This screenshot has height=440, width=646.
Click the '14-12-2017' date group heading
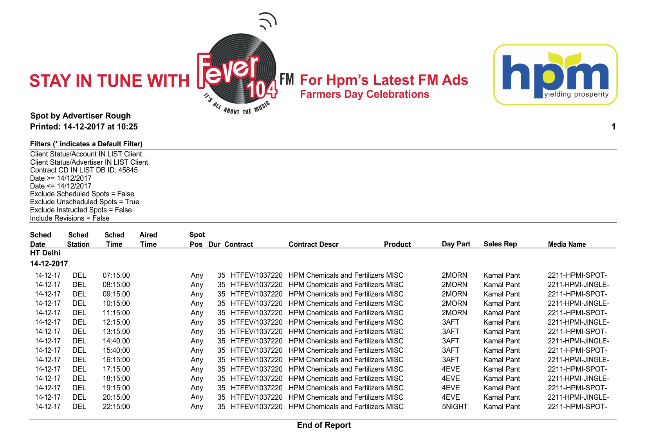pyautogui.click(x=49, y=264)
